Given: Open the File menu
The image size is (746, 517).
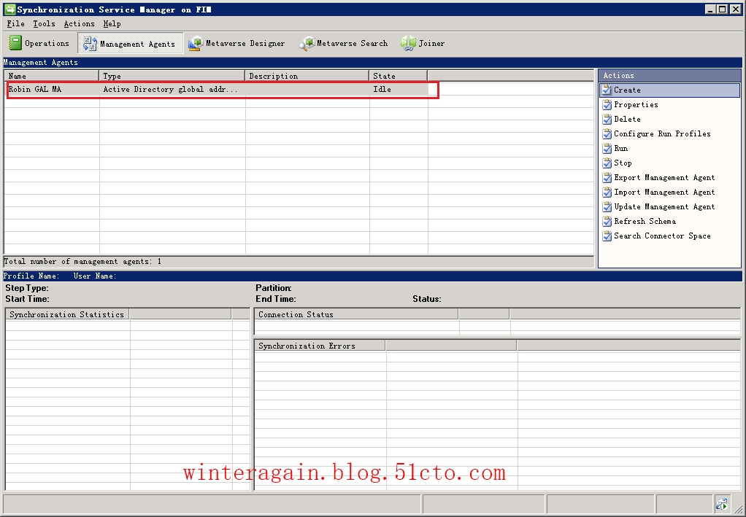Looking at the screenshot, I should tap(16, 24).
